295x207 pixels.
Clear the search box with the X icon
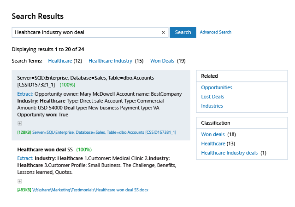(163, 33)
